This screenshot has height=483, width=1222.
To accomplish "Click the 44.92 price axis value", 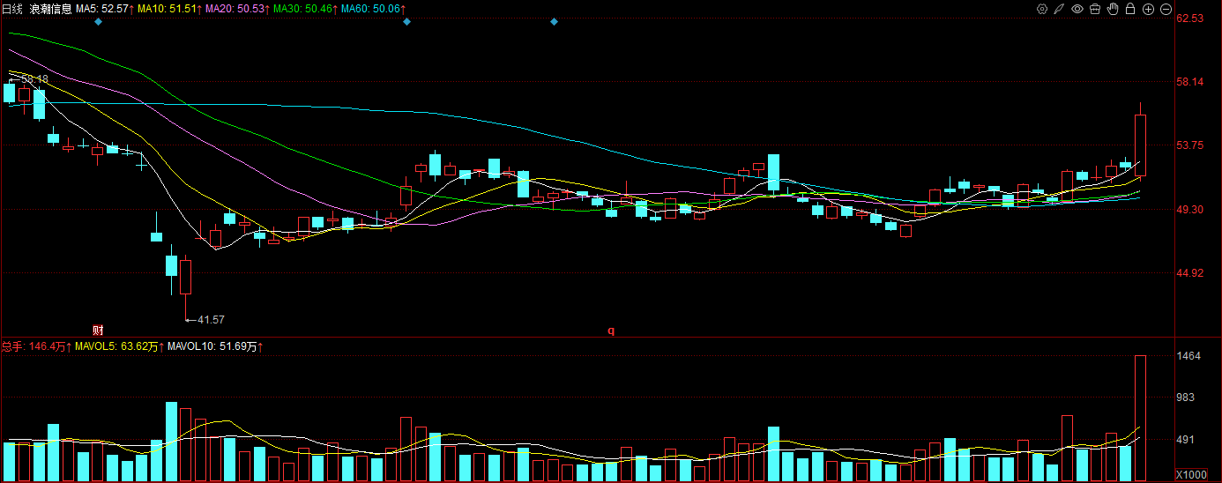I will tap(1190, 273).
